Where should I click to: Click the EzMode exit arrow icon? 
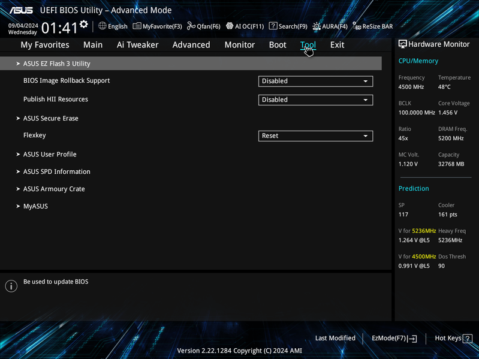pyautogui.click(x=412, y=339)
